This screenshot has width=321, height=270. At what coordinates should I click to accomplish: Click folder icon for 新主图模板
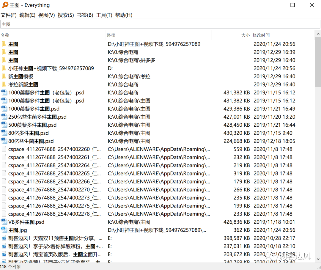(4, 76)
